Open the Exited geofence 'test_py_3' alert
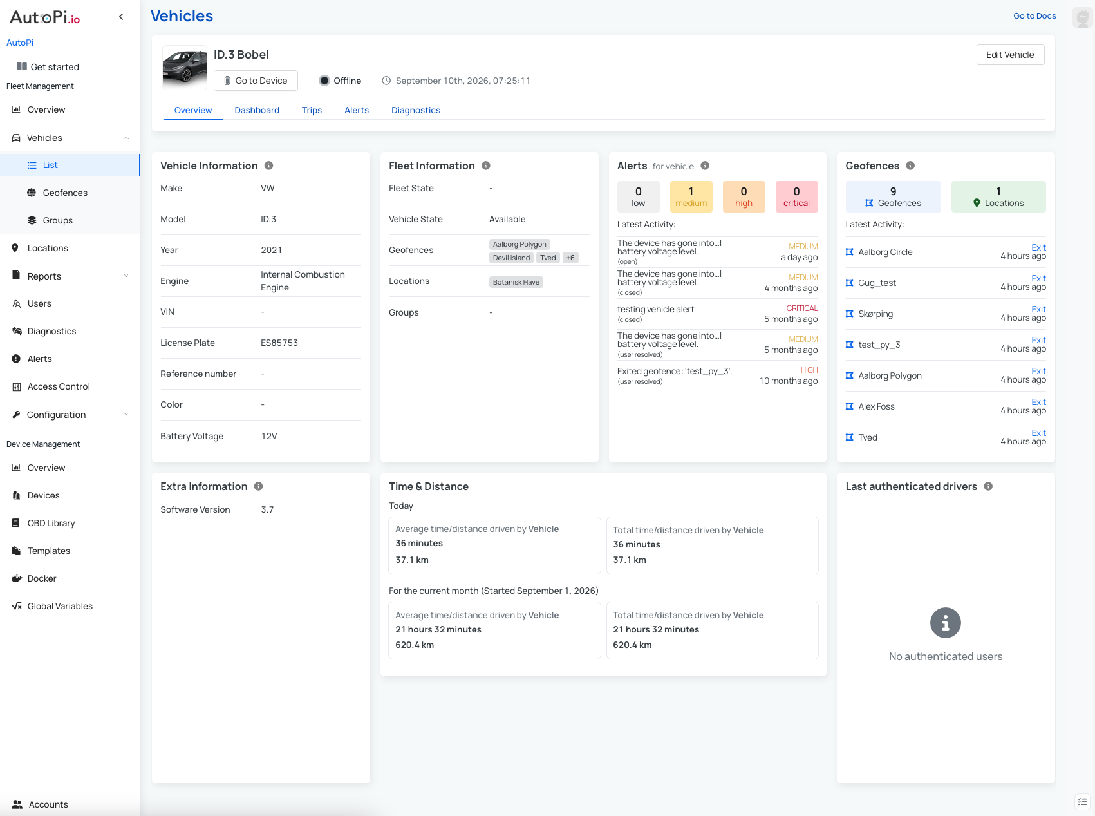Viewport: 1095px width, 816px height. coord(718,375)
